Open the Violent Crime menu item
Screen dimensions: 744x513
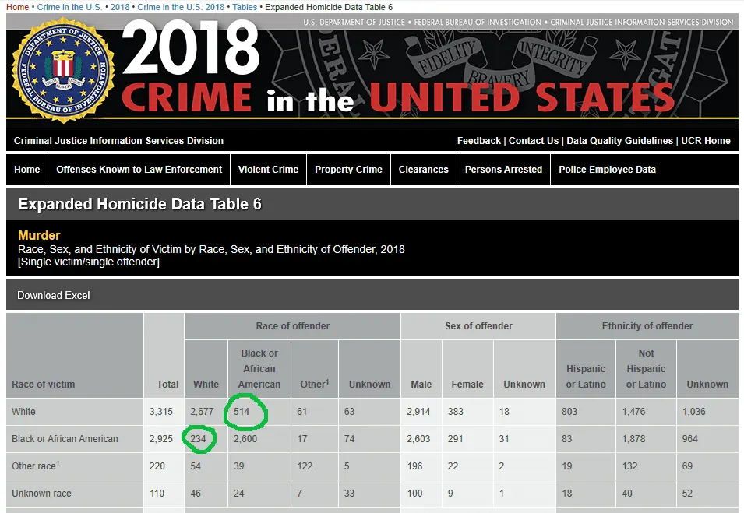pos(268,169)
